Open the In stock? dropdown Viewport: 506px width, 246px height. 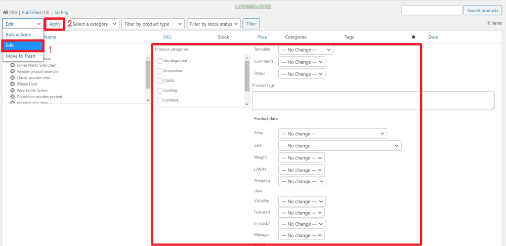pyautogui.click(x=302, y=224)
